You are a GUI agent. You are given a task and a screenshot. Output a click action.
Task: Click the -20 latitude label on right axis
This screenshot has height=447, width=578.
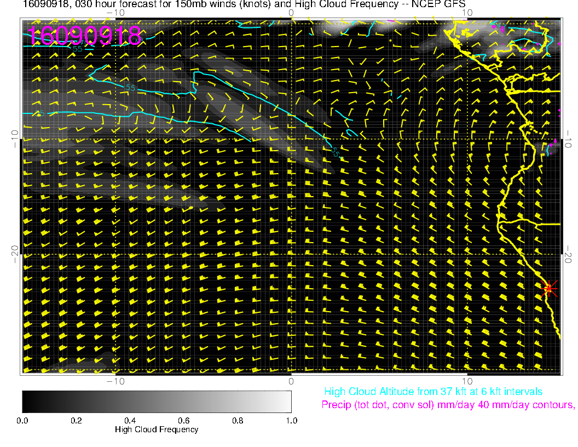click(568, 253)
